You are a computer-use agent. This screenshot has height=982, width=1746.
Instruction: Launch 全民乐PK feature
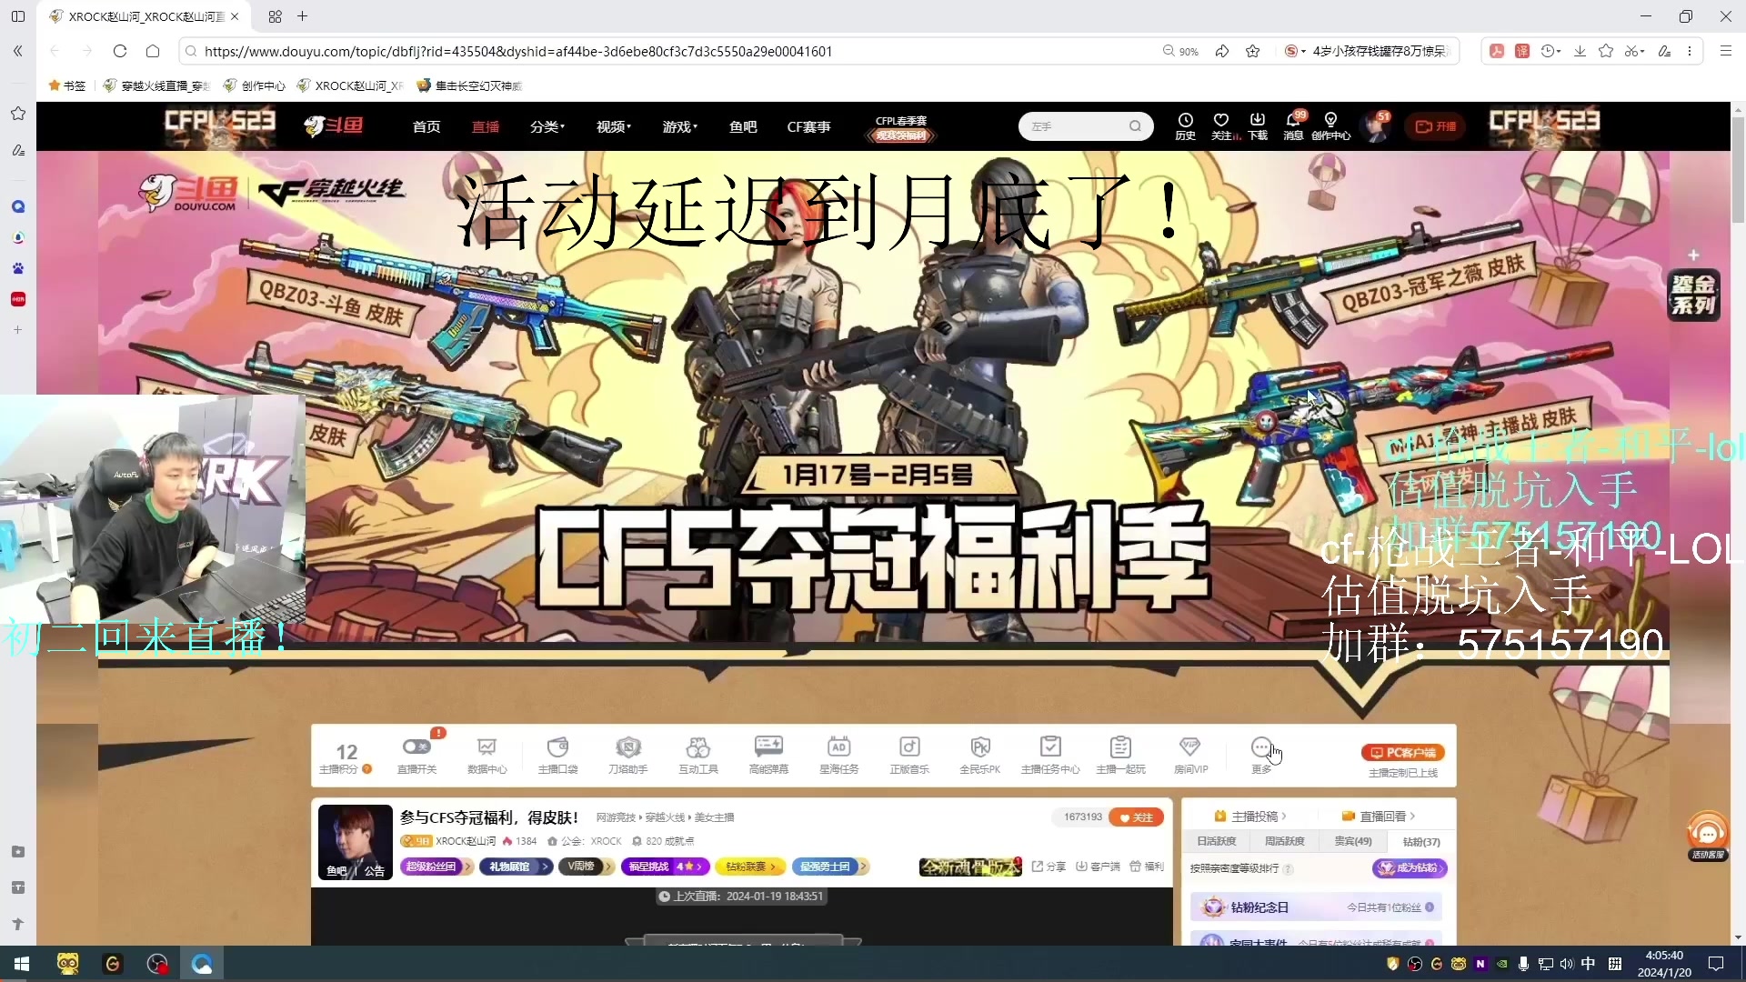click(979, 747)
